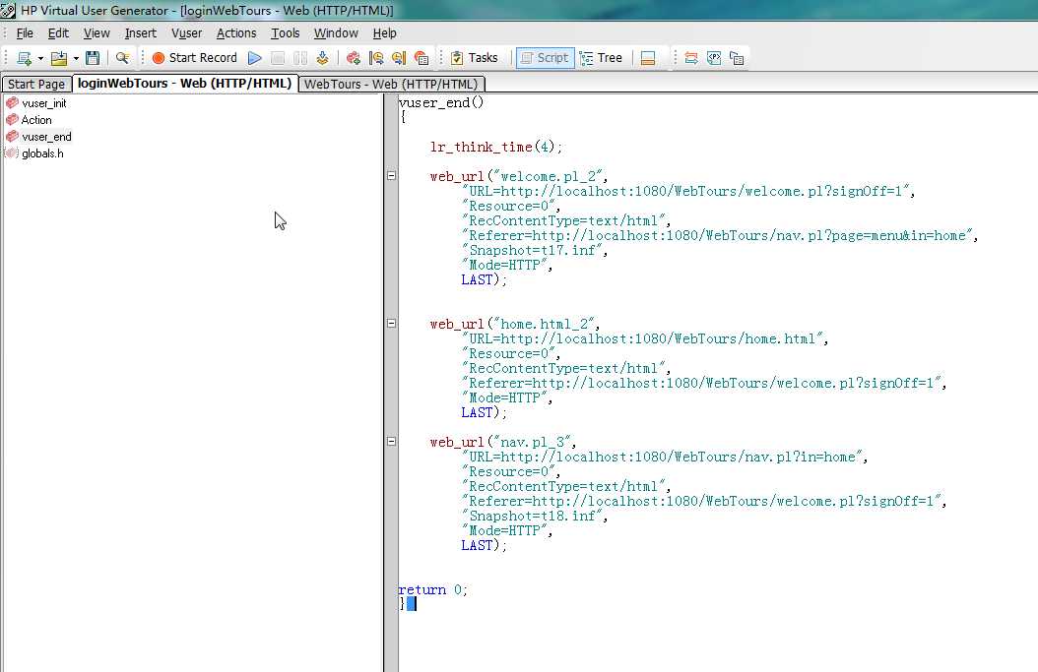Screen dimensions: 1038x672
Task: Click the lr_think_time(4) line
Action: point(495,147)
